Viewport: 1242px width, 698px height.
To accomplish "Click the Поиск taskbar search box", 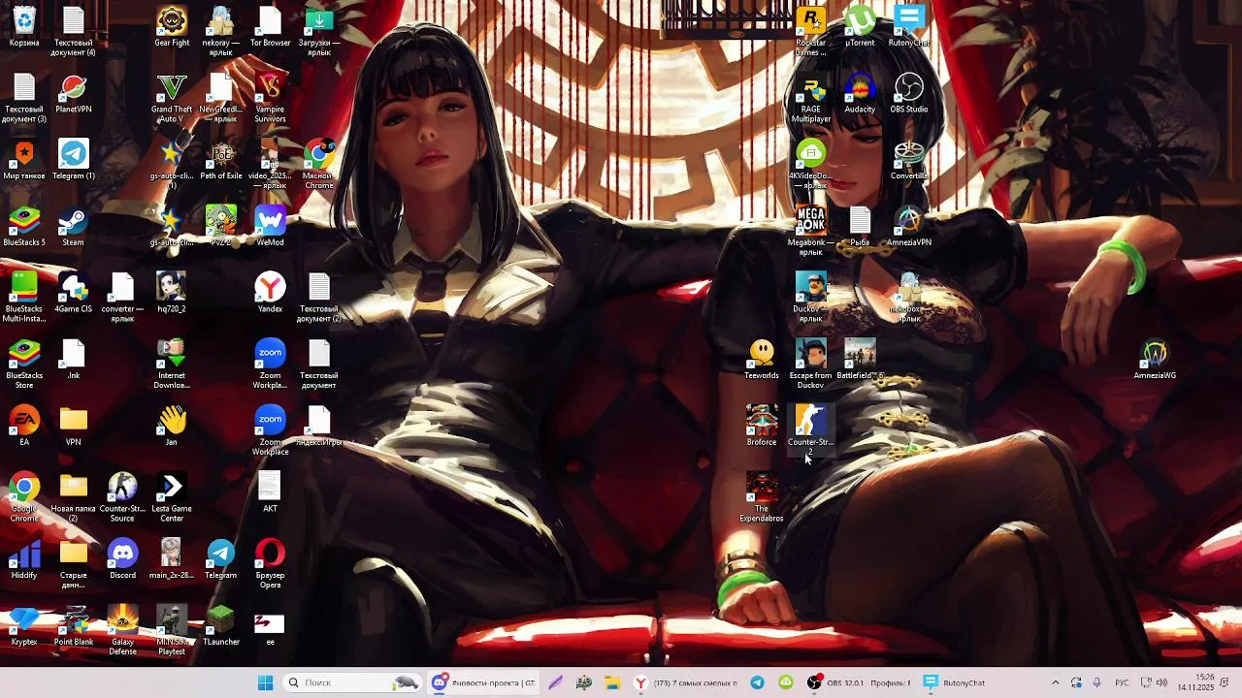I will point(353,682).
